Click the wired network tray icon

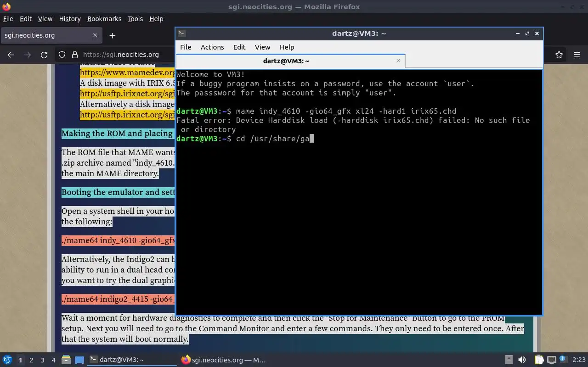(x=551, y=360)
